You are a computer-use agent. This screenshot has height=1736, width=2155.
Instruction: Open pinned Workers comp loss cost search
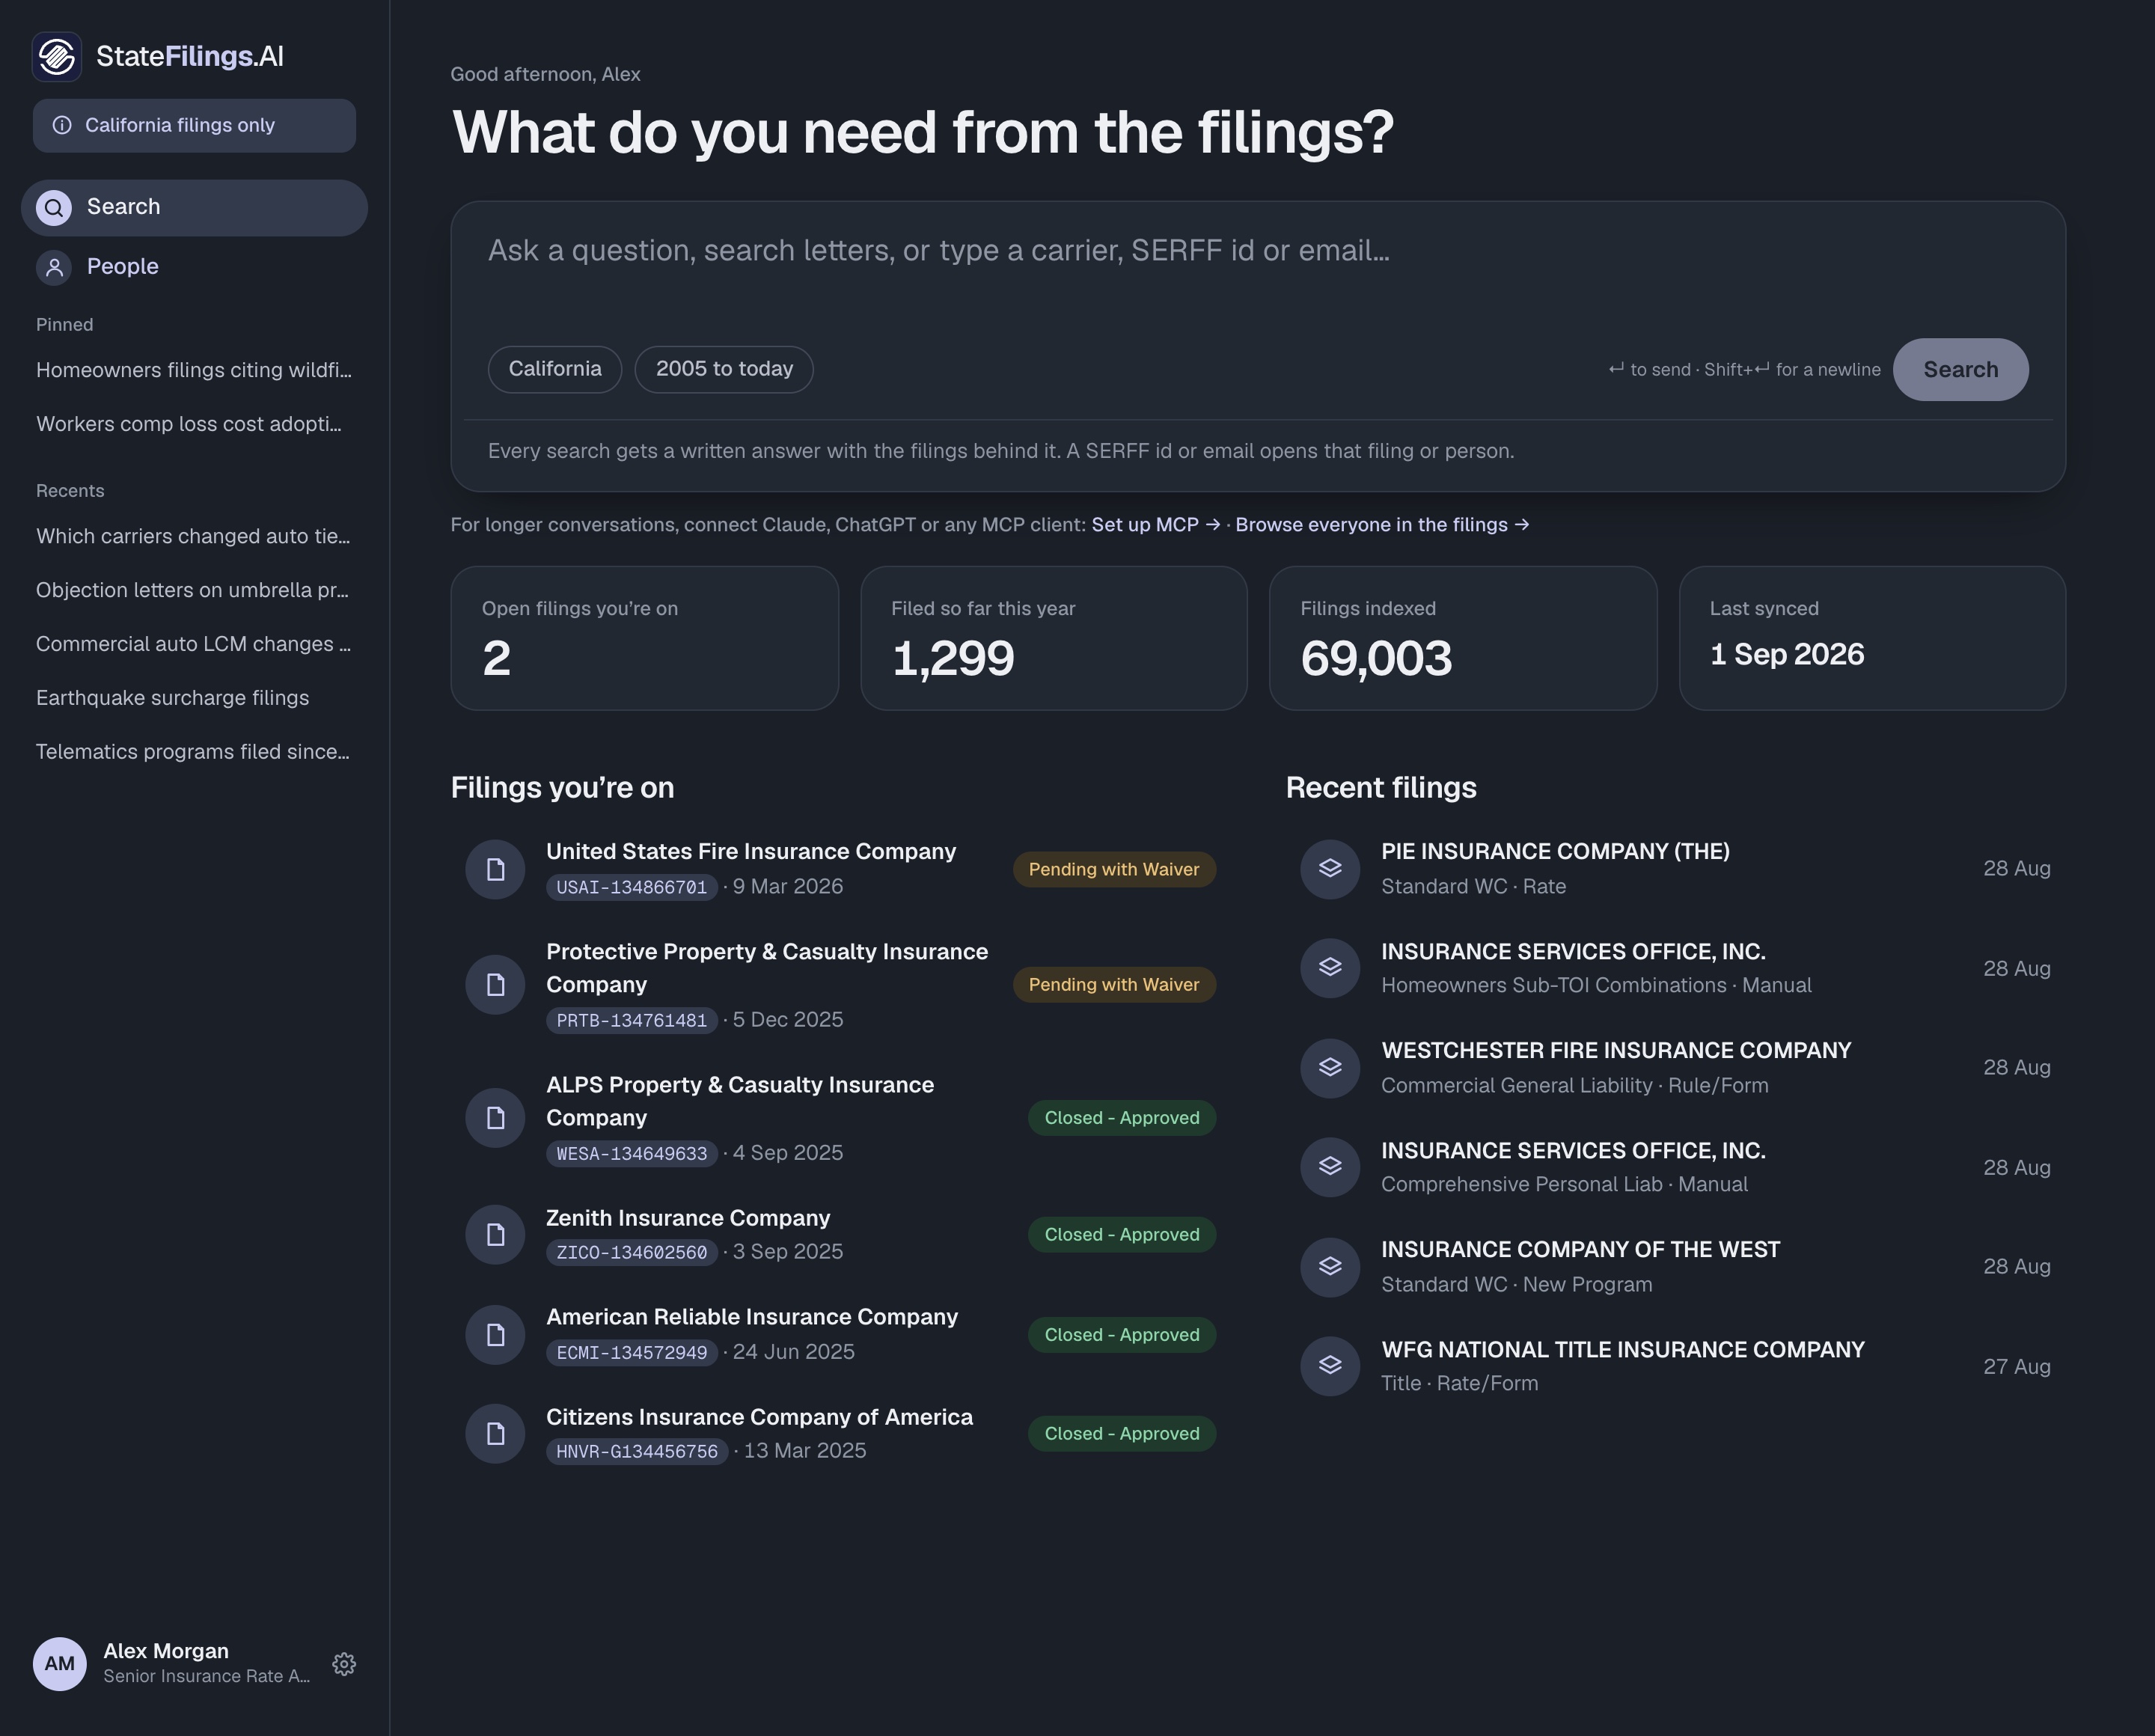click(x=194, y=424)
